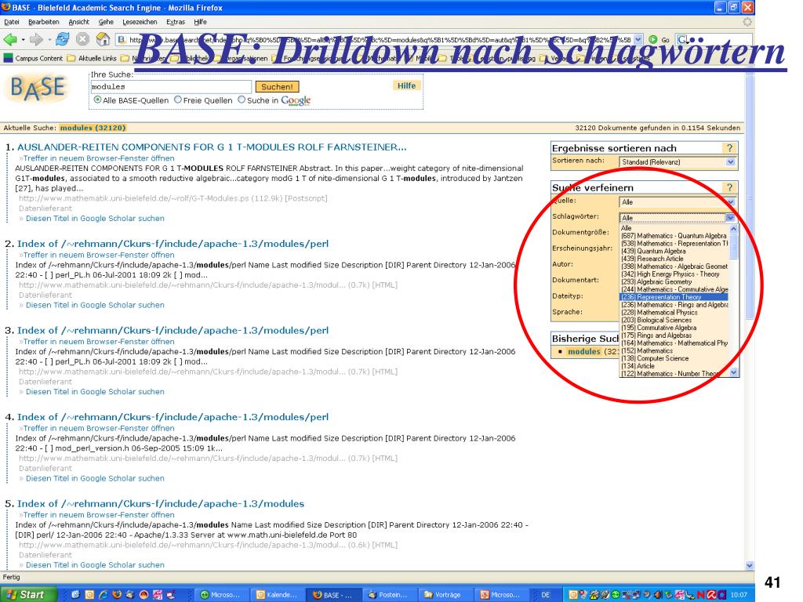Image resolution: width=803 pixels, height=602 pixels.
Task: Choose '[687] Mathematics - Quantum Algebra' keyword
Action: pos(674,235)
